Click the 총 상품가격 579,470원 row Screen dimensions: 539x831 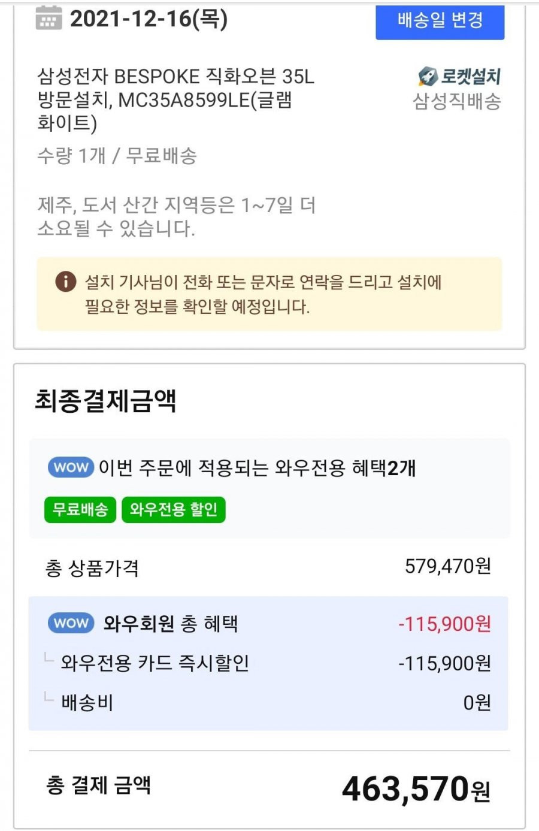268,567
